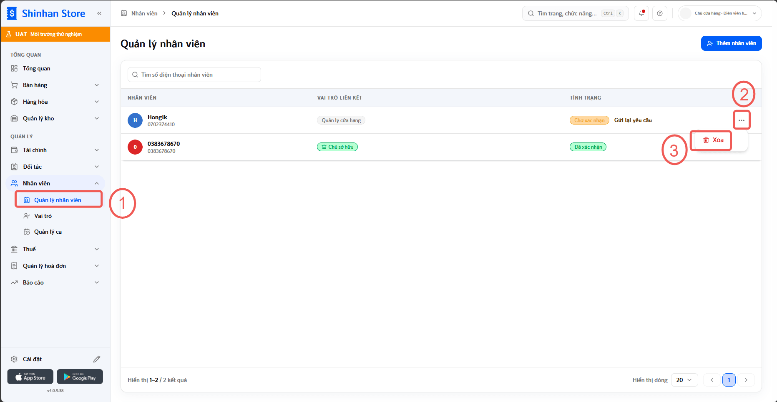Open the App Store download badge
The width and height of the screenshot is (777, 402).
pyautogui.click(x=30, y=377)
